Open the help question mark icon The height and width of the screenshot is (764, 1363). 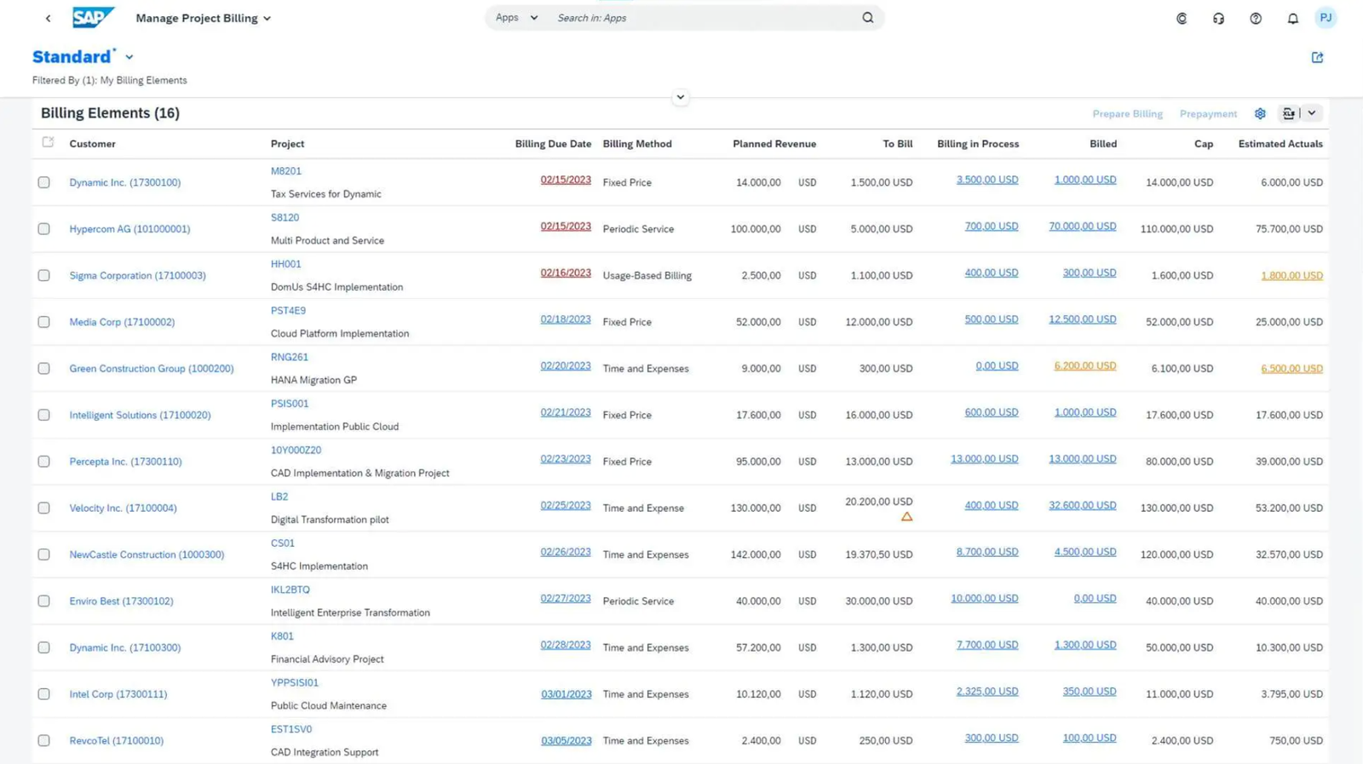coord(1255,18)
